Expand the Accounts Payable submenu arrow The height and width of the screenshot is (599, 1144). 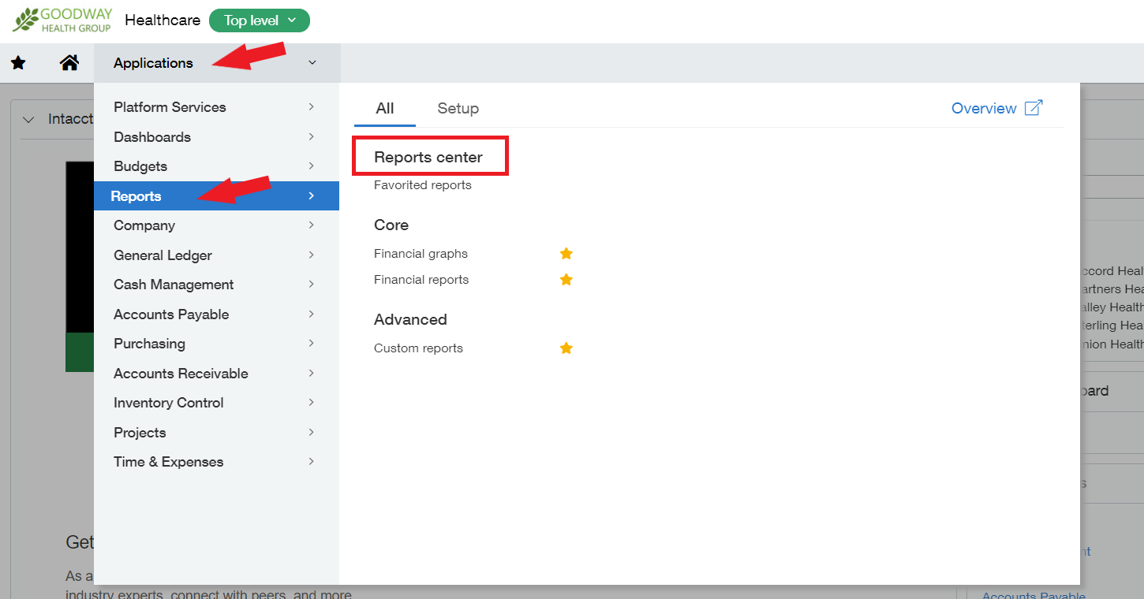[312, 314]
